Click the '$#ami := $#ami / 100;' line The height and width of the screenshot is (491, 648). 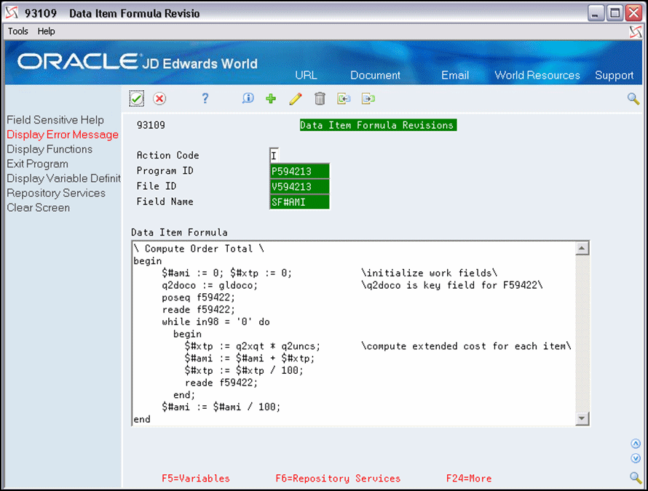pyautogui.click(x=221, y=407)
